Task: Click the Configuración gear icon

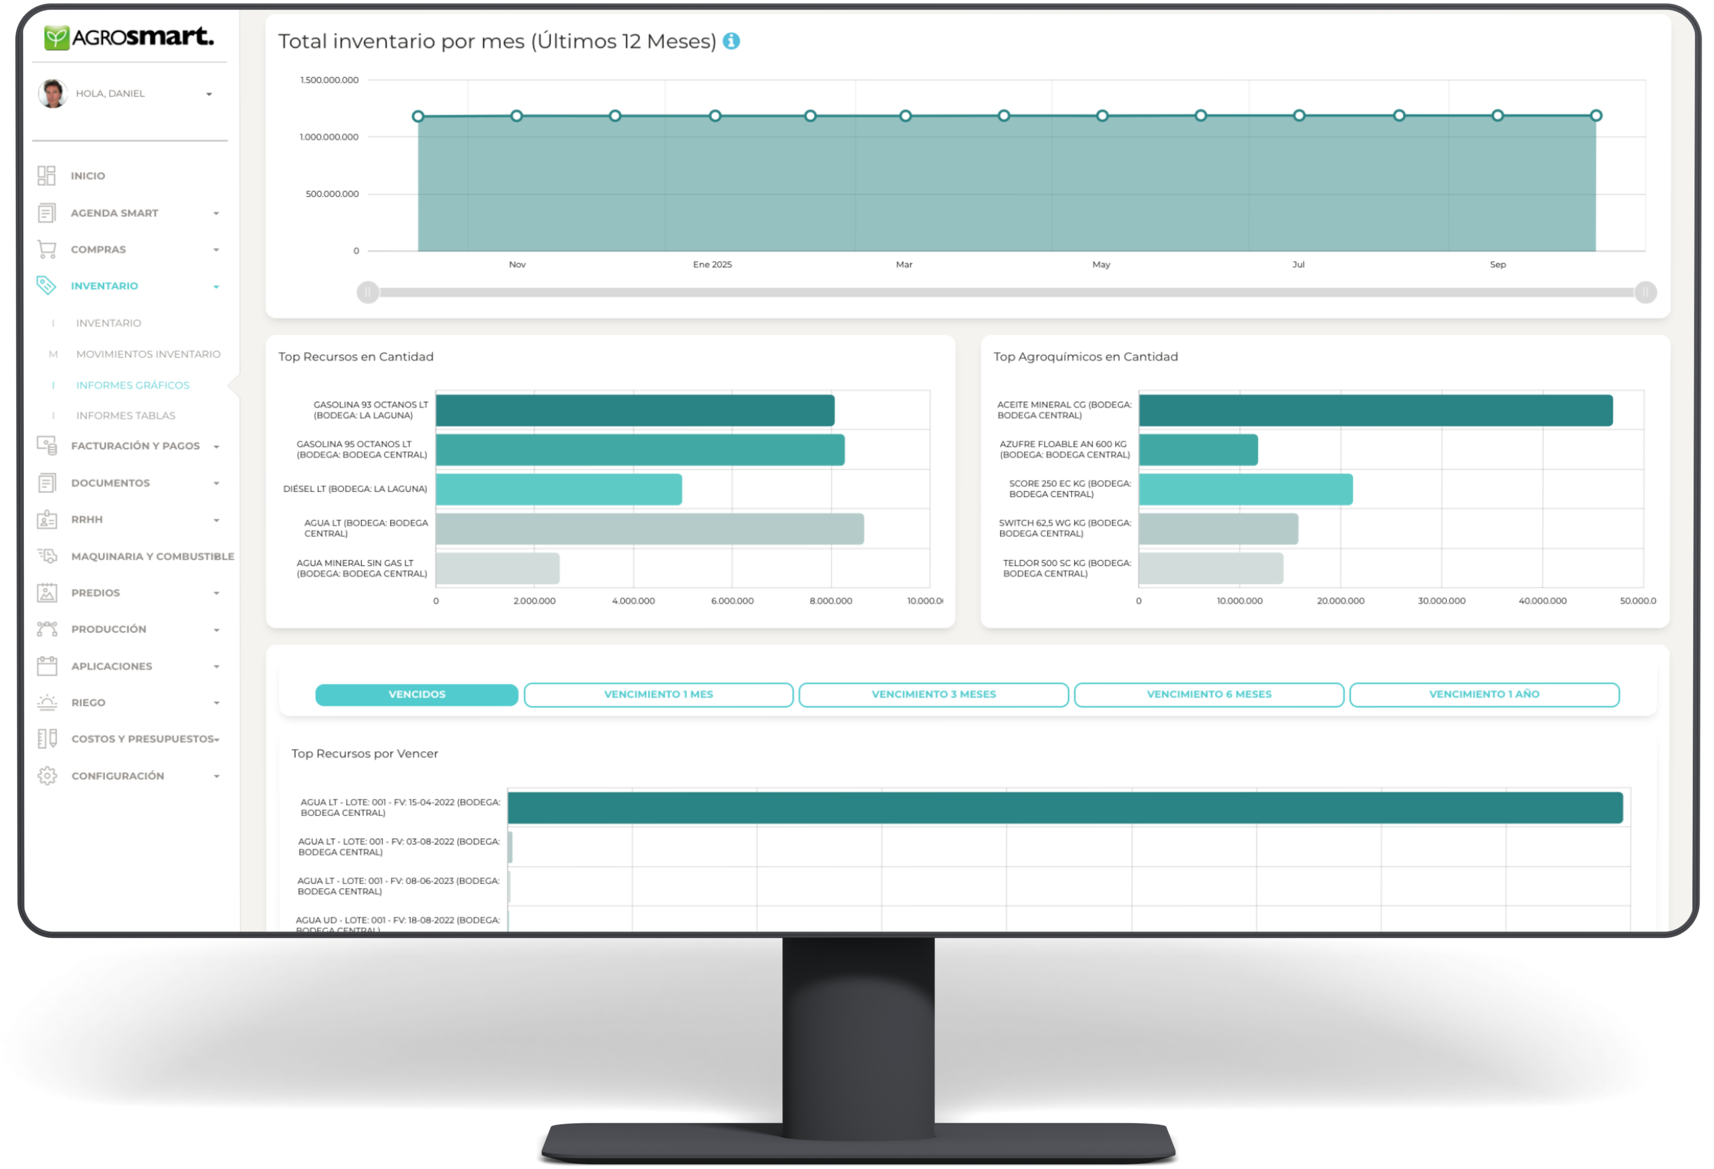Action: tap(46, 775)
